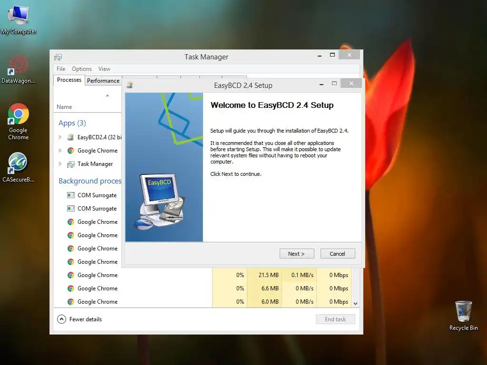Cancel the EasyBCD 2.4 Setup

[338, 254]
